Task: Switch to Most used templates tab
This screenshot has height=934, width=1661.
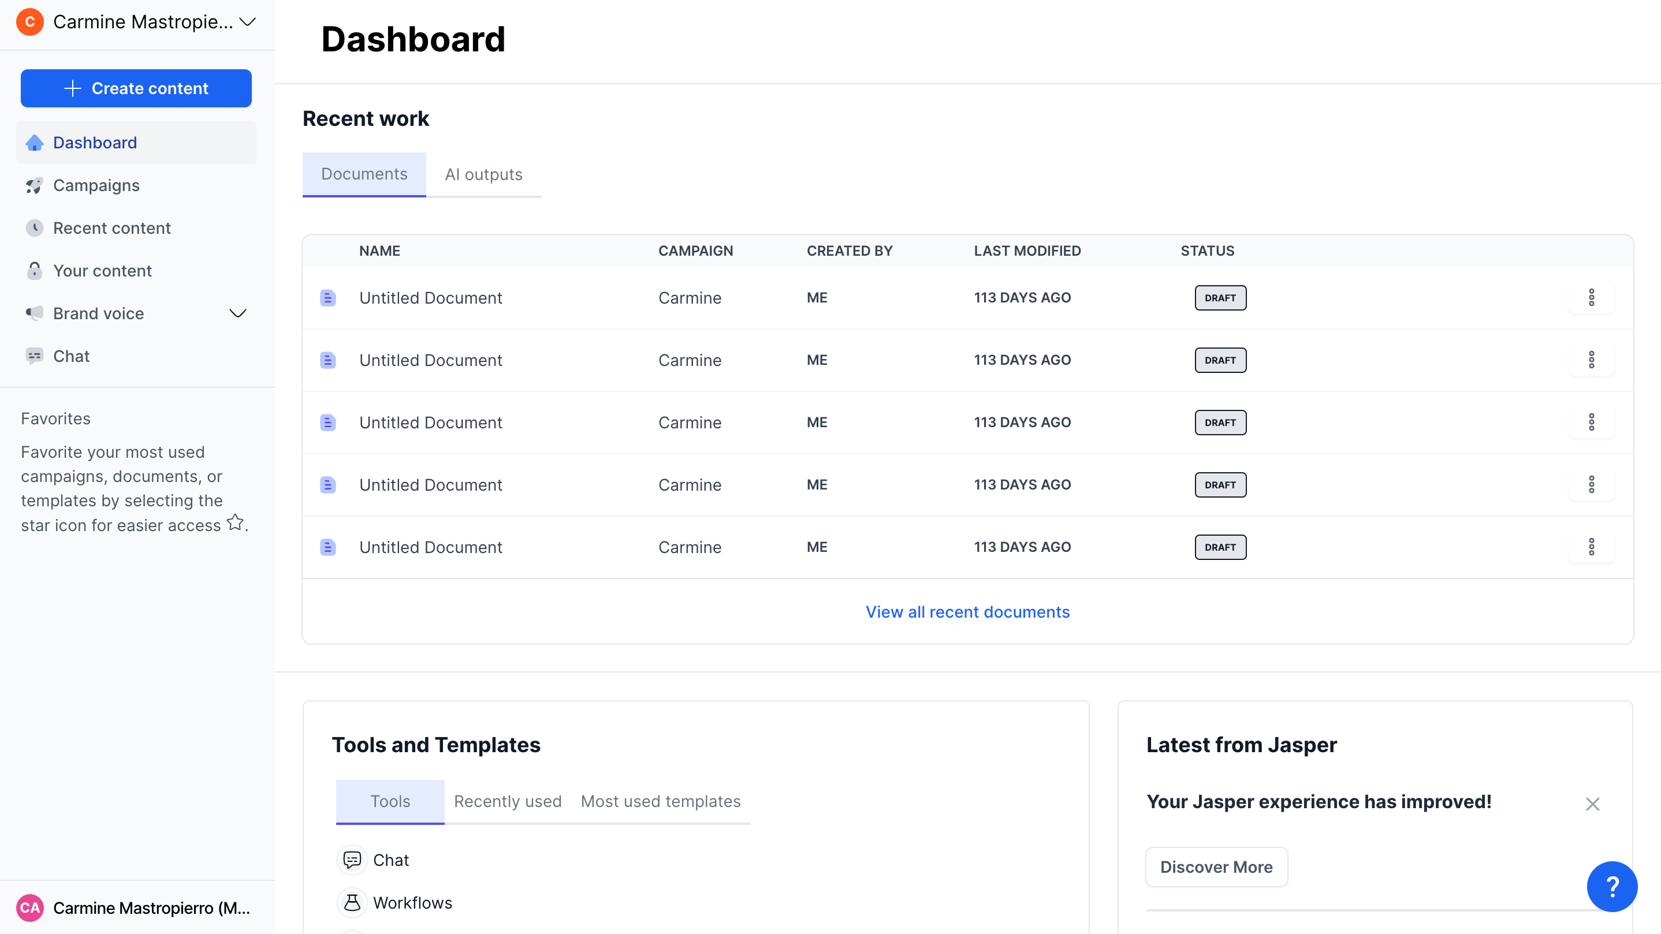Action: 660,801
